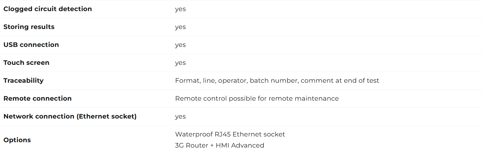Select the "yes" value for USB connection
Viewport: 483px width, 154px height.
(x=180, y=45)
